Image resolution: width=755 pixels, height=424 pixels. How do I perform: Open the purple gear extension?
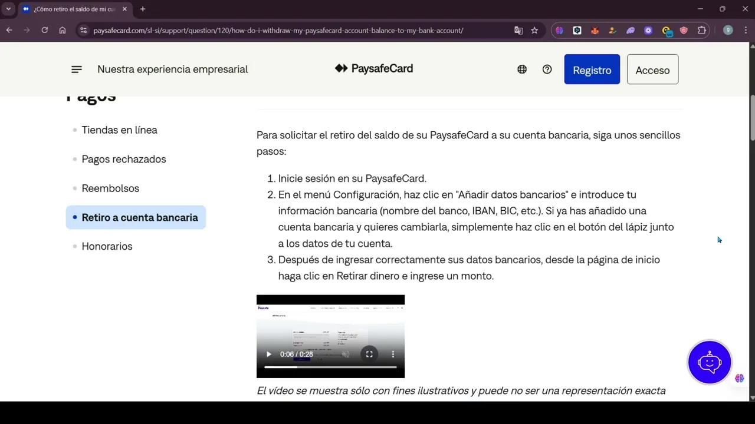648,30
